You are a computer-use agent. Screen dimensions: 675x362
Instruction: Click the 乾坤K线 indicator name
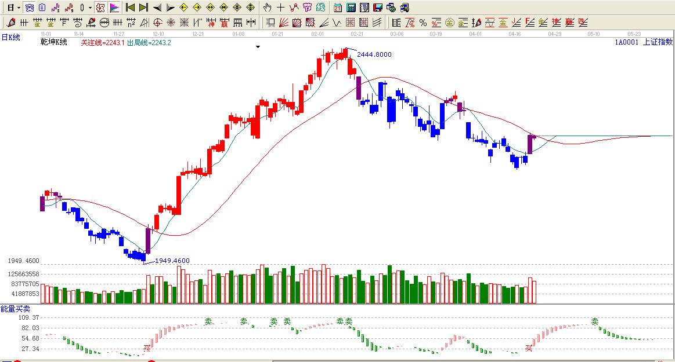[x=53, y=42]
